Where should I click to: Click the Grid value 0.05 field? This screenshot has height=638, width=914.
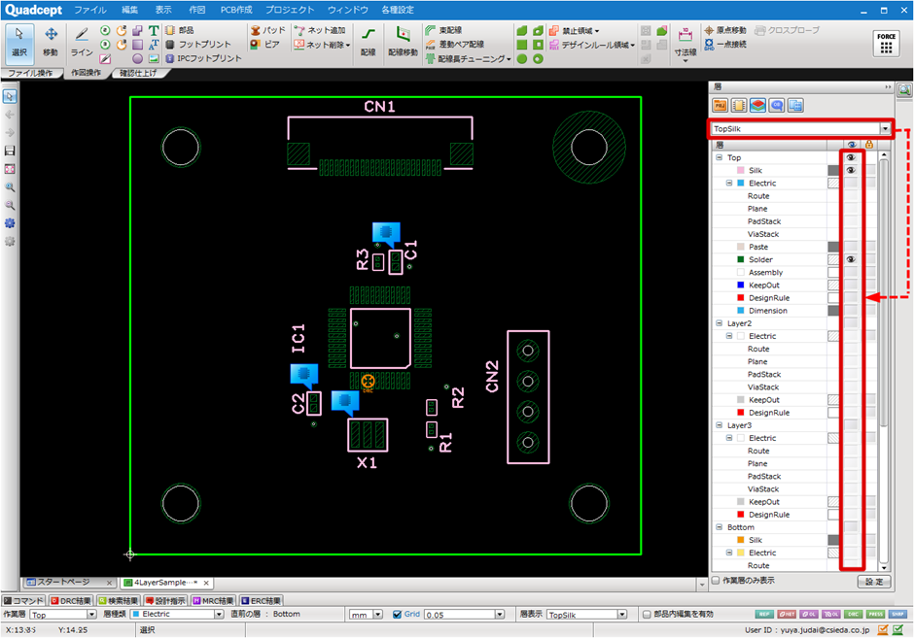(x=459, y=615)
